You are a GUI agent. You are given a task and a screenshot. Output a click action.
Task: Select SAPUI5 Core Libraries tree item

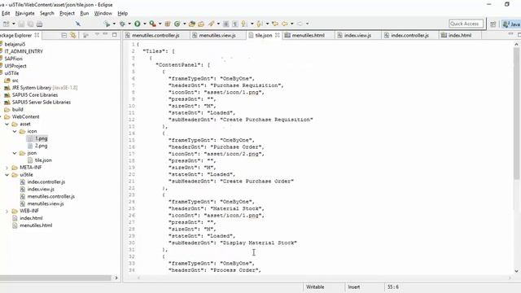(x=35, y=95)
